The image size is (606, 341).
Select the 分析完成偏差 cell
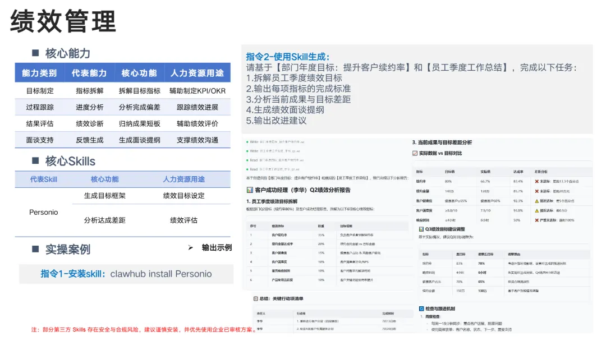click(140, 107)
